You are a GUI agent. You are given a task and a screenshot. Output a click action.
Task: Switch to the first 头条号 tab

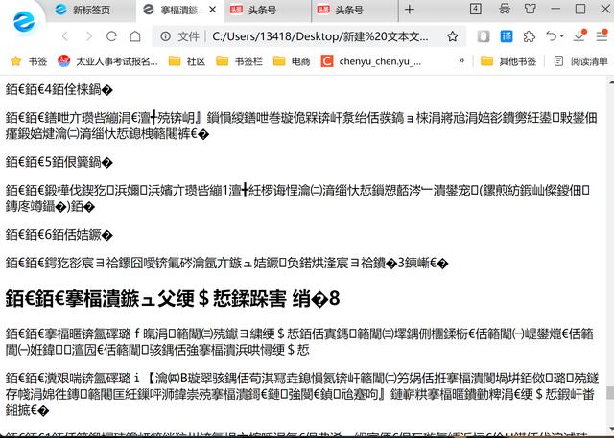(269, 10)
